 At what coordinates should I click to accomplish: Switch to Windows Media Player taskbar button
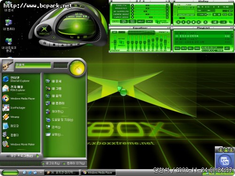tap(98, 173)
